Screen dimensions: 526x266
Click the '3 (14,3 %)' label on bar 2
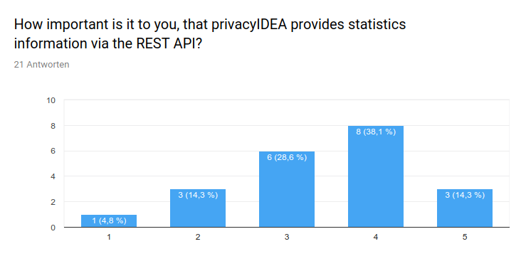(x=198, y=195)
